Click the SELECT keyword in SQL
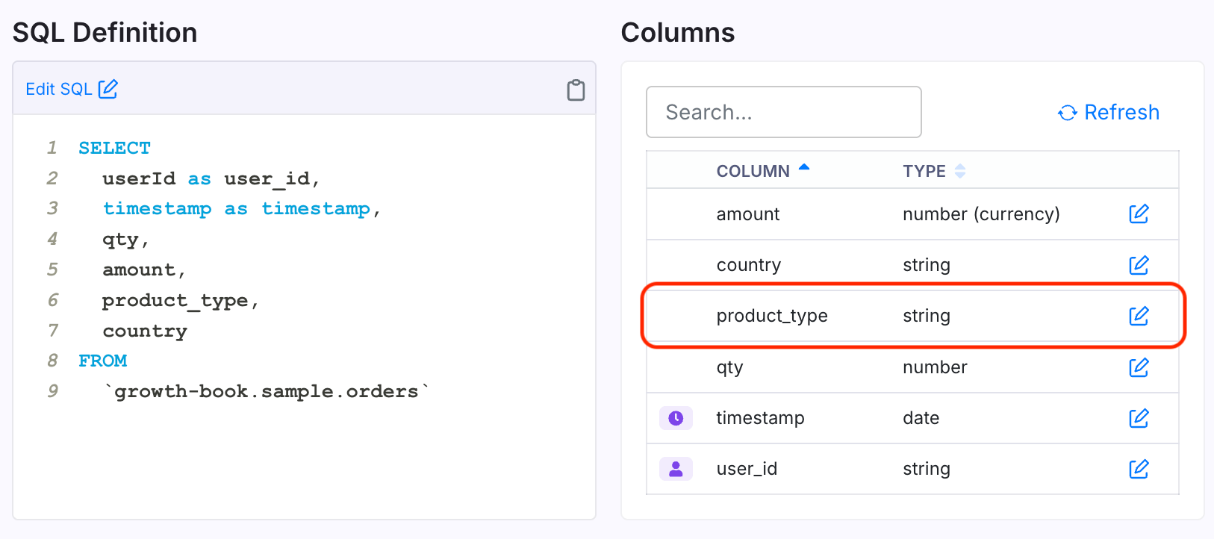The image size is (1214, 539). [x=114, y=148]
